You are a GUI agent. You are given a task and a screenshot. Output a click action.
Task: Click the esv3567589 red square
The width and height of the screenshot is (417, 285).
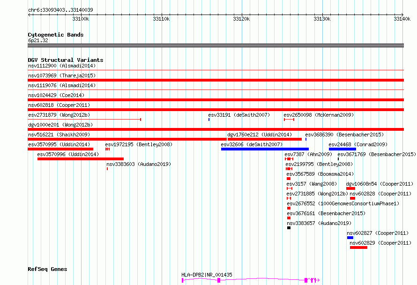point(289,179)
